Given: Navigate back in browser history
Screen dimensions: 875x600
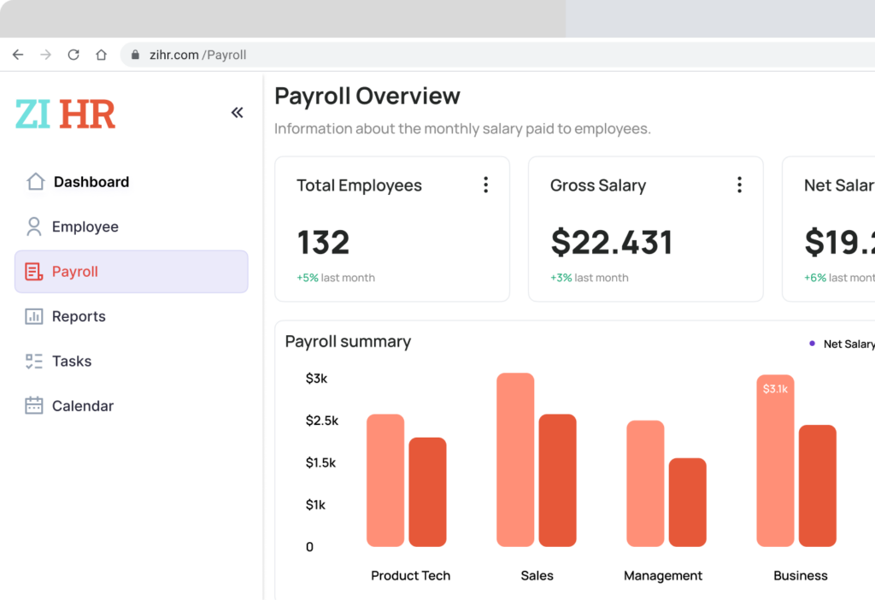Looking at the screenshot, I should [x=18, y=55].
